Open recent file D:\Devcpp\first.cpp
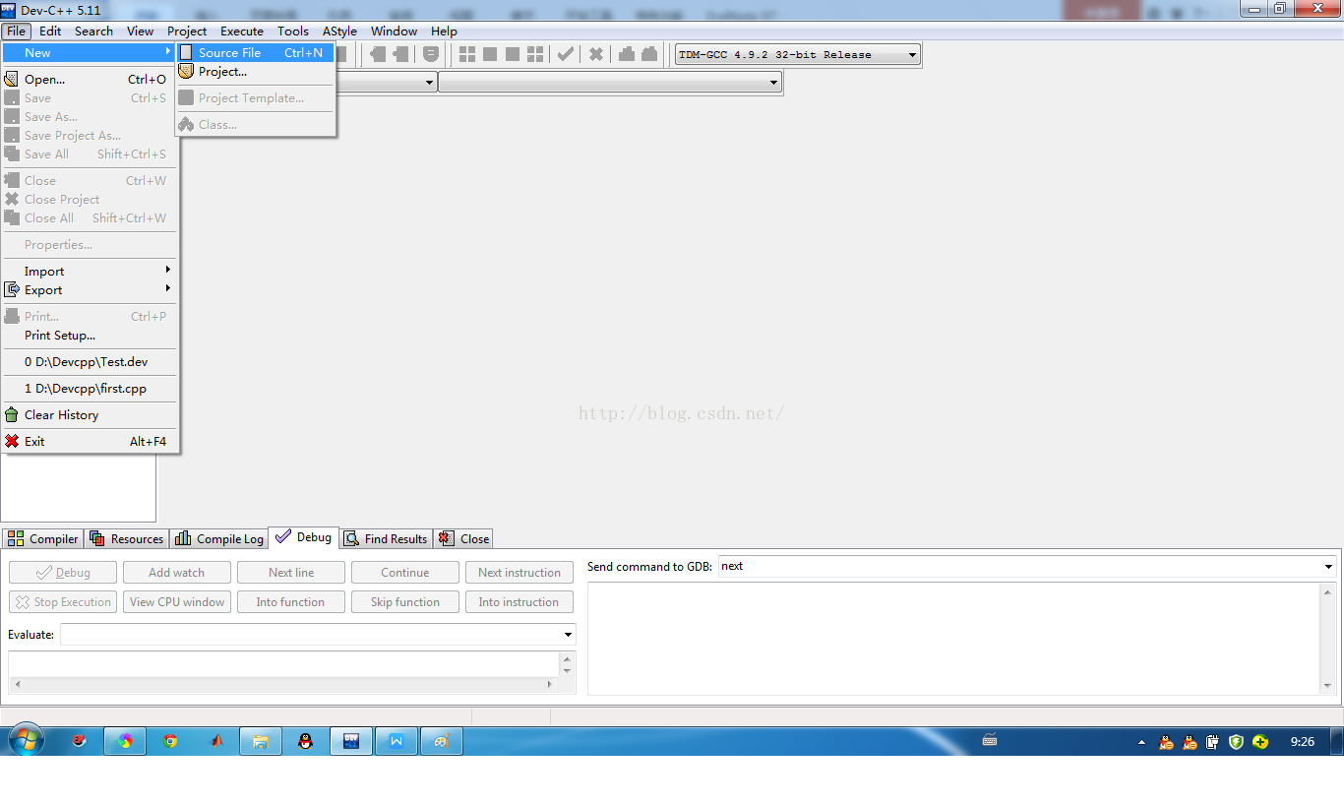This screenshot has height=805, width=1344. (89, 388)
